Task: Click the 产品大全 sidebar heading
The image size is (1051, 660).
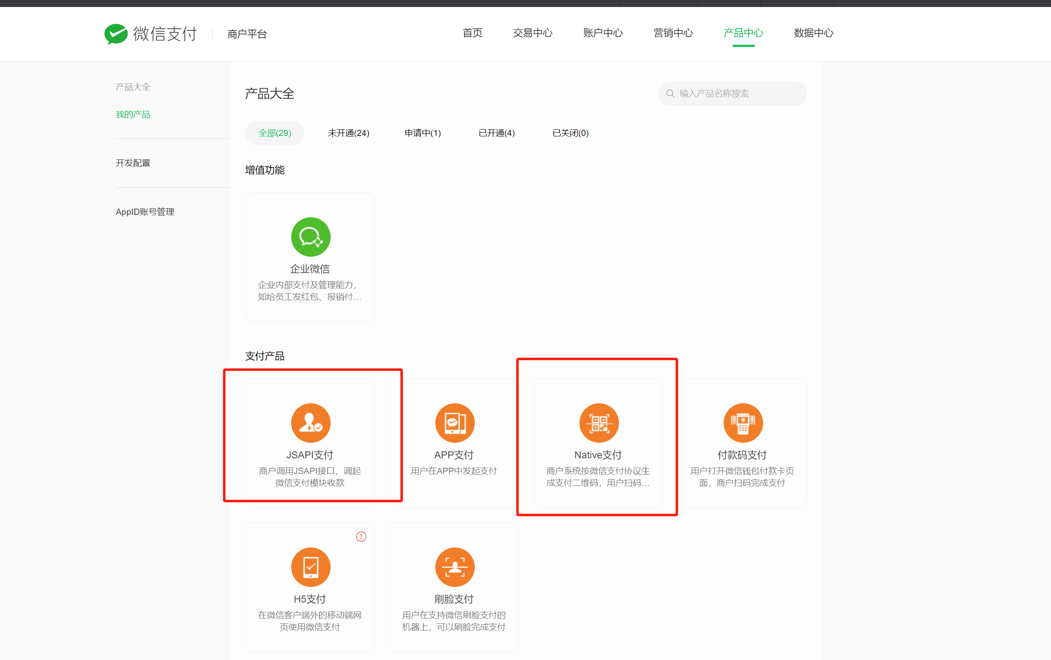Action: tap(133, 87)
